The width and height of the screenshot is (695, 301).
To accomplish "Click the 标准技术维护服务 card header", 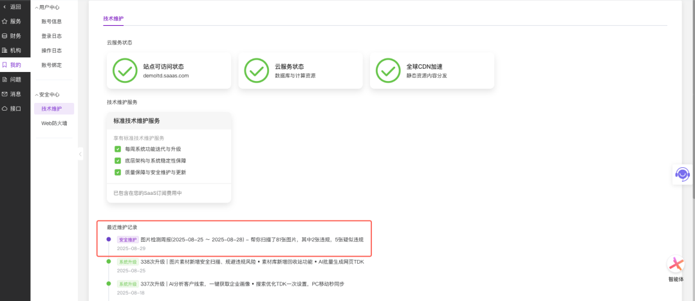I will click(x=169, y=120).
